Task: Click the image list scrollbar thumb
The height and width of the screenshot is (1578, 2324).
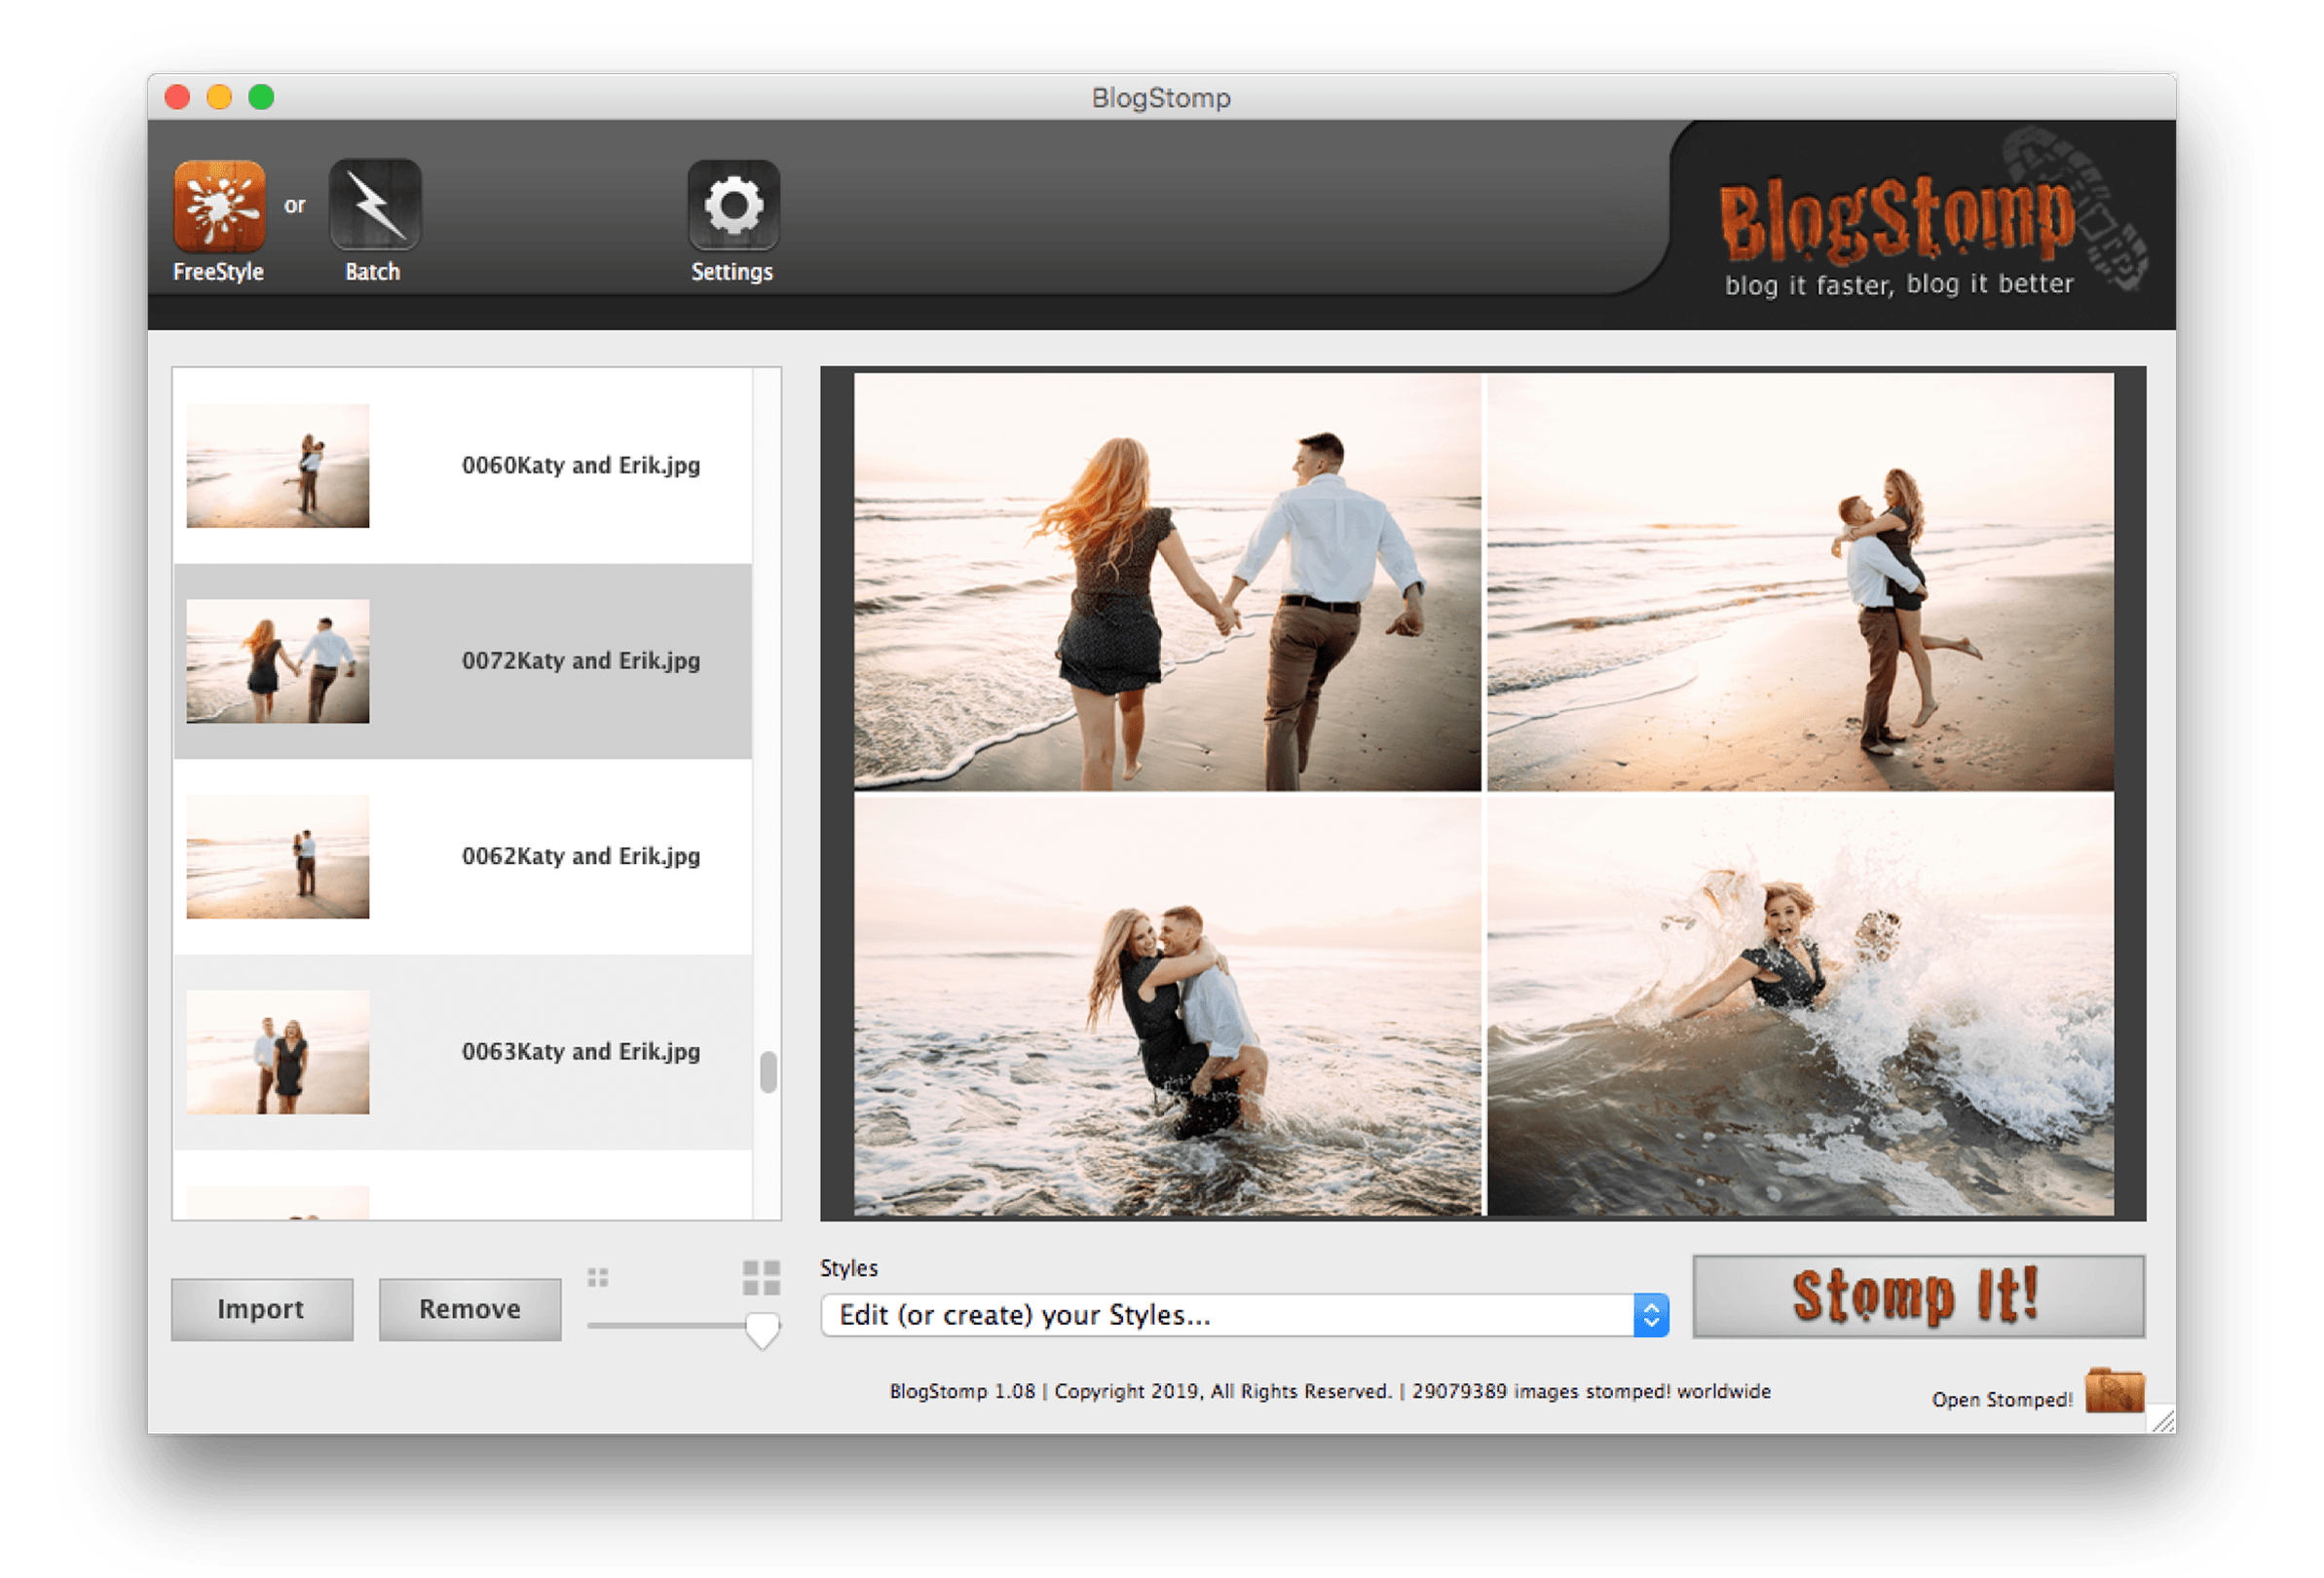Action: click(x=768, y=1073)
